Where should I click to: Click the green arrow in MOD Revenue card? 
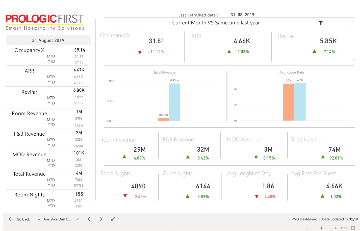(256, 157)
